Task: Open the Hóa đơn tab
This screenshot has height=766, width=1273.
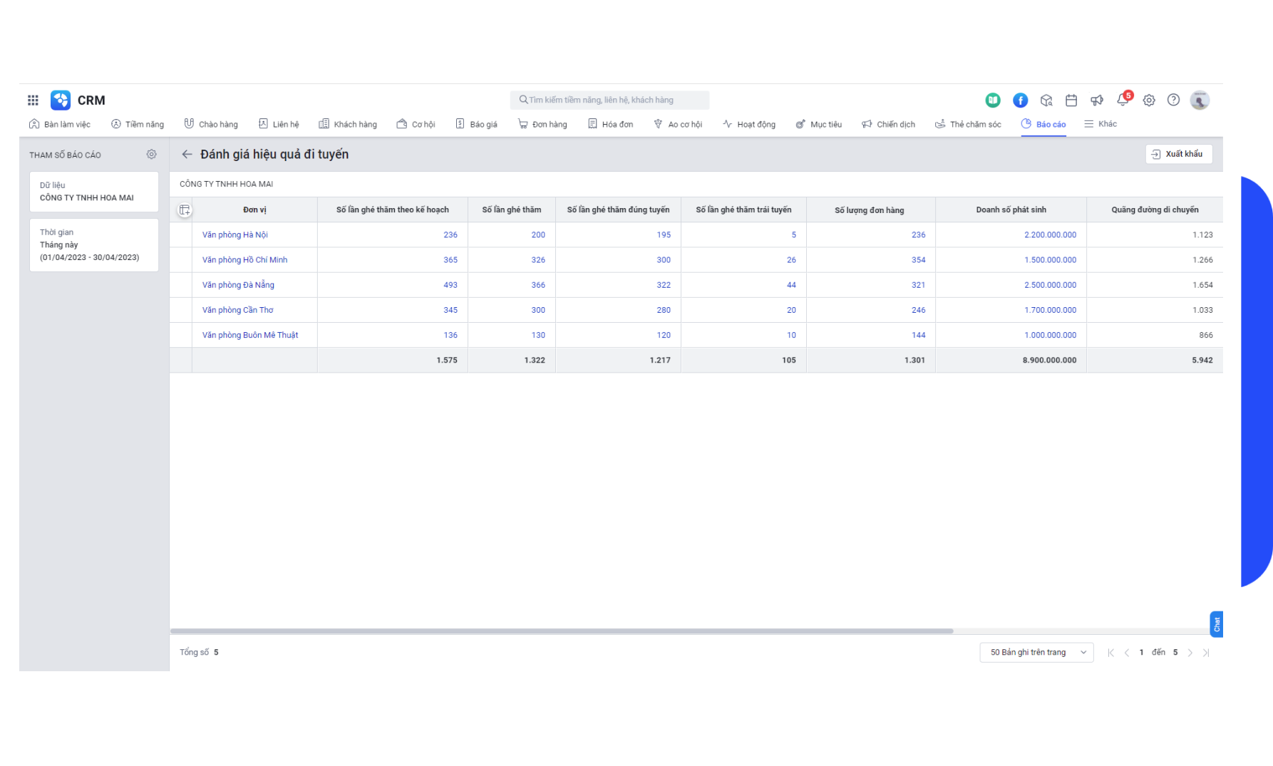Action: click(610, 124)
